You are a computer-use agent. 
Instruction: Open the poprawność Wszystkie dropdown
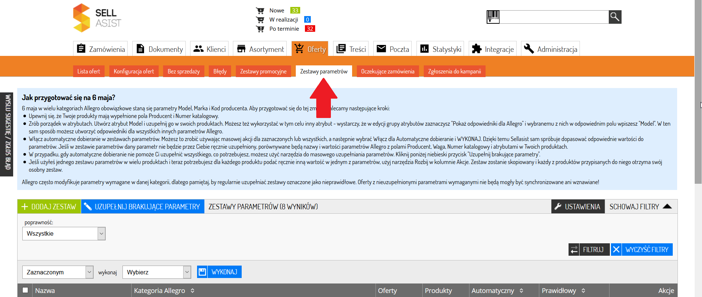tap(64, 233)
